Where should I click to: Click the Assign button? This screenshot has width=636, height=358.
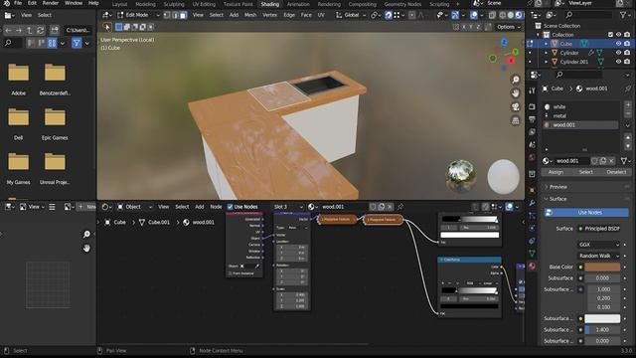pos(556,172)
